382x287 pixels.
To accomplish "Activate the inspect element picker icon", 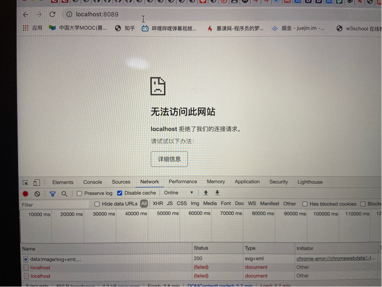I will [25, 183].
